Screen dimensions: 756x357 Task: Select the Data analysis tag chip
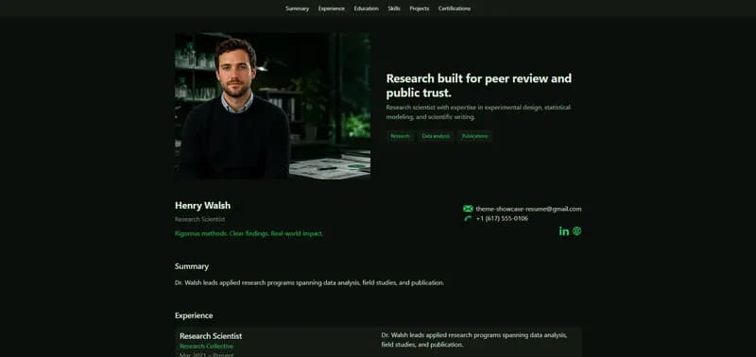click(436, 136)
